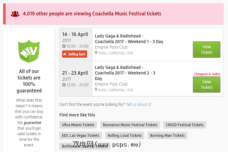Viewport: 228px width, 152px height.
Task: Select the Rolling Loud Tickets tag
Action: pos(125,135)
